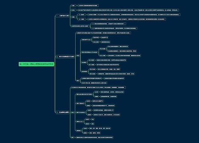The height and width of the screenshot is (143, 199).
Task: Select the final small child node under branch 三
Action: pyautogui.click(x=72, y=137)
